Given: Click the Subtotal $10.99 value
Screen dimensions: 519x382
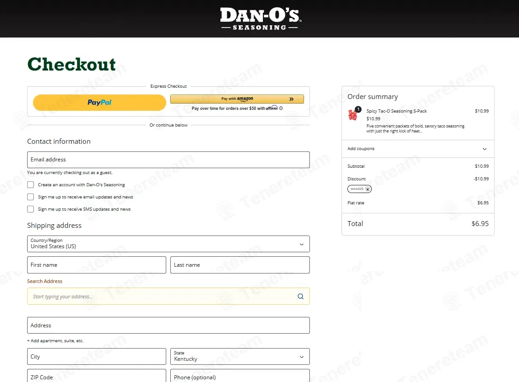Looking at the screenshot, I should click(x=482, y=166).
